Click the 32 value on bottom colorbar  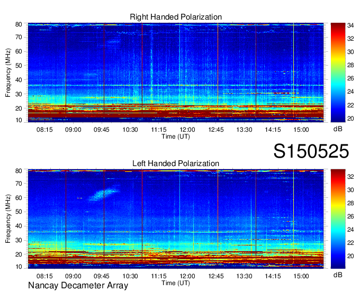coord(350,177)
